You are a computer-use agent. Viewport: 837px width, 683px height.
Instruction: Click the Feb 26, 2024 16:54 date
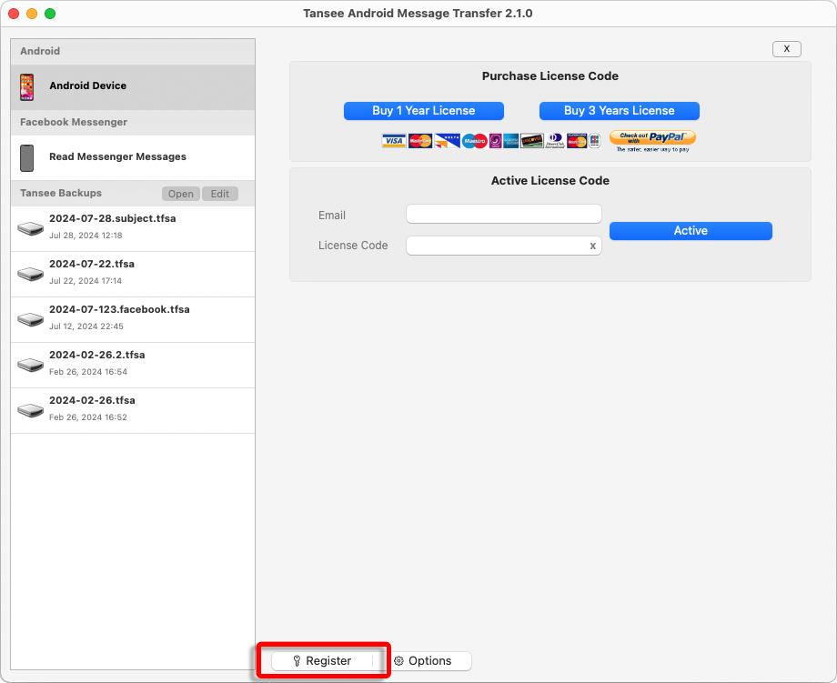pos(88,371)
